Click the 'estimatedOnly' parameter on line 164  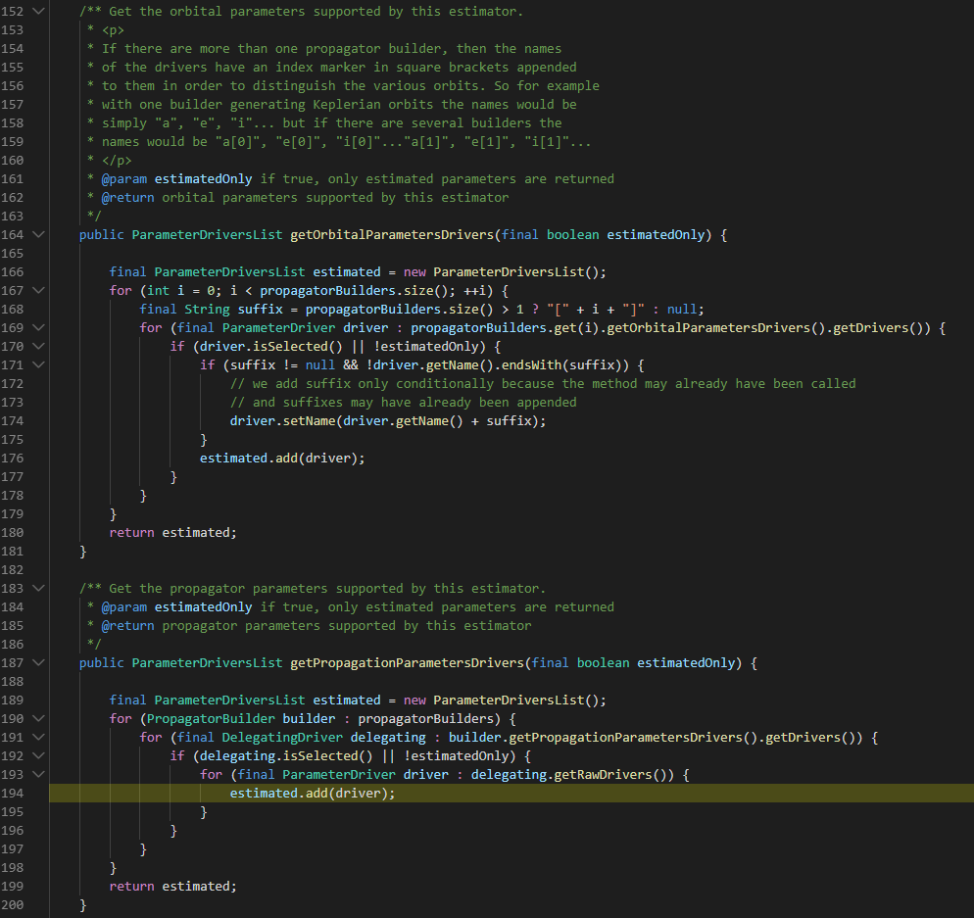pyautogui.click(x=656, y=235)
